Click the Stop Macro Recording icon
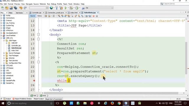Screen dimensions: 189x106 coord(97,16)
